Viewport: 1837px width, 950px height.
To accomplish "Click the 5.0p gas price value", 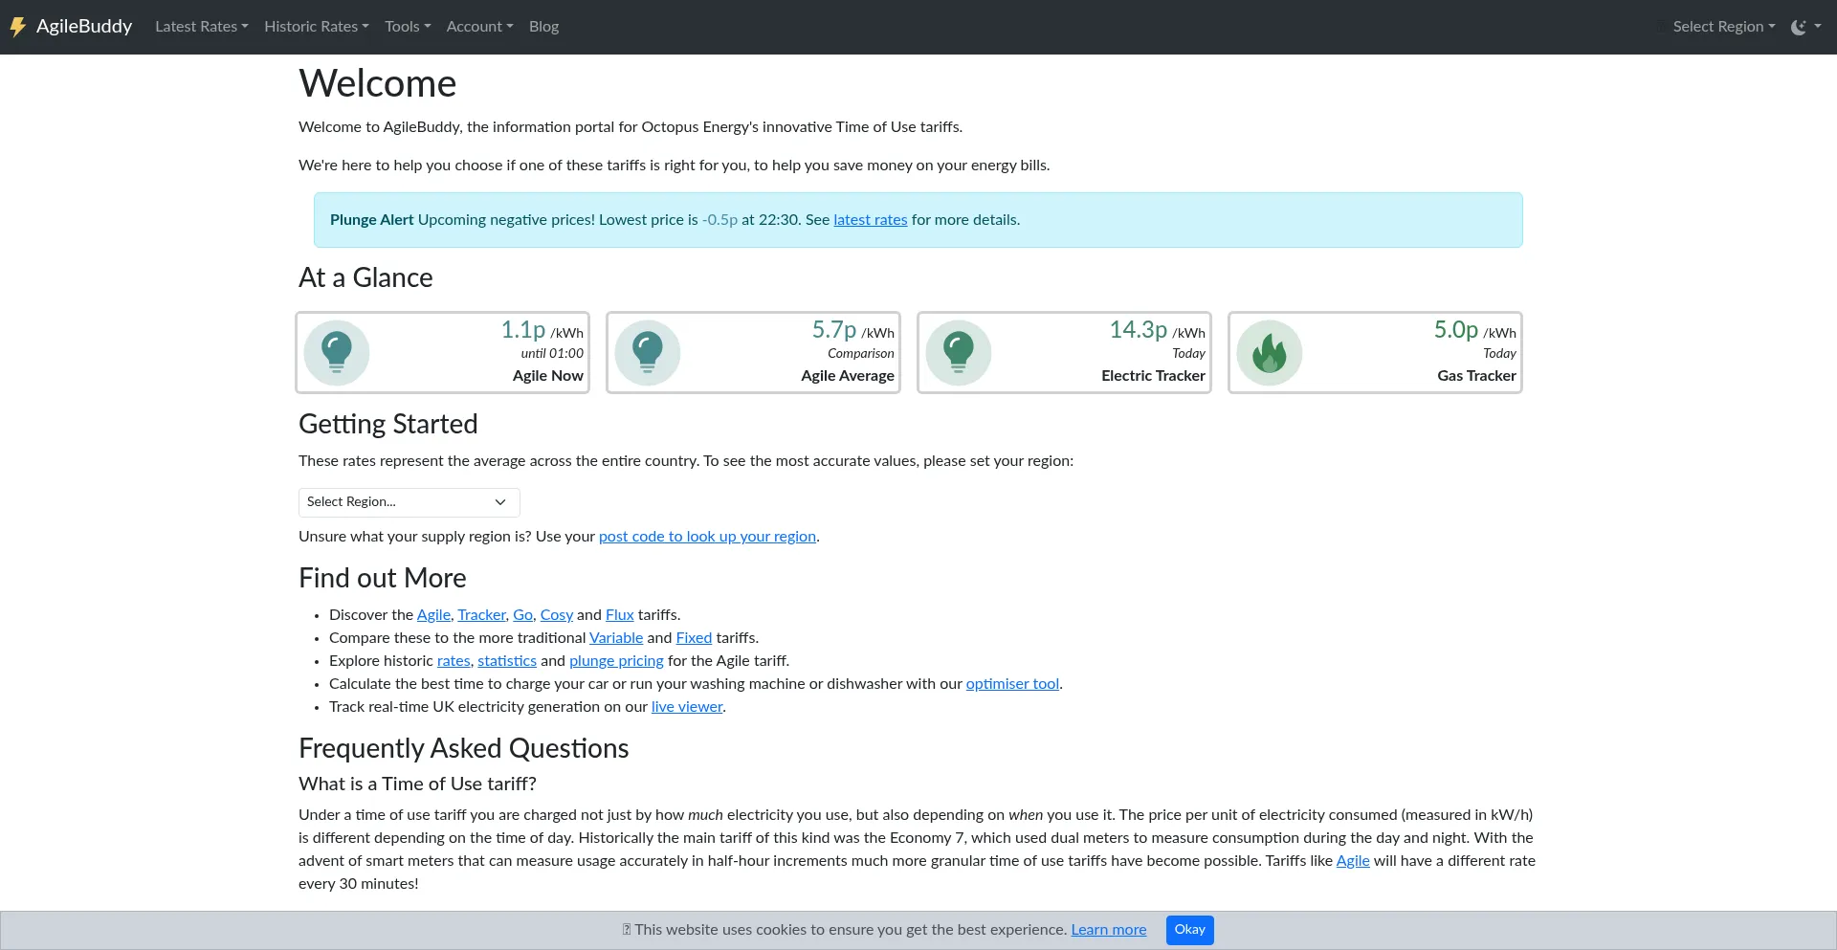I will pos(1456,330).
